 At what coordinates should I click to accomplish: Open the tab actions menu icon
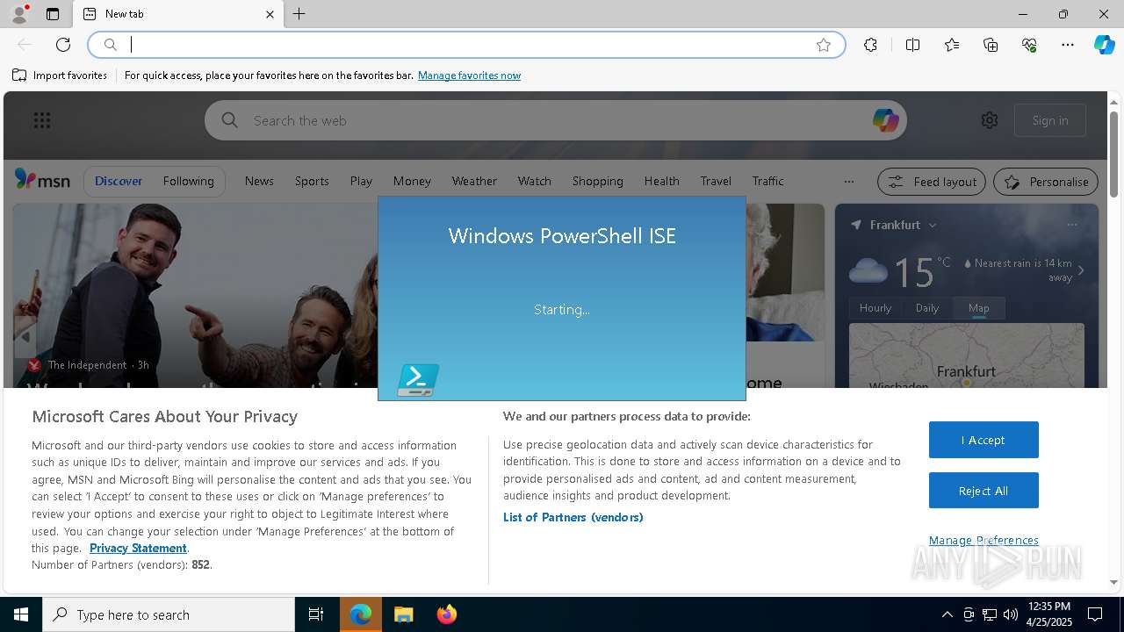point(53,14)
